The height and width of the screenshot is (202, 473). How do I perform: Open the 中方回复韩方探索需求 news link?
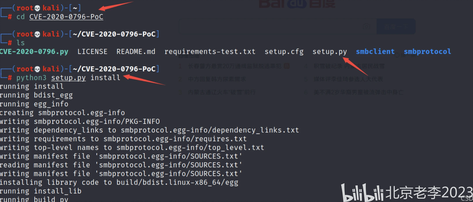coord(217,79)
